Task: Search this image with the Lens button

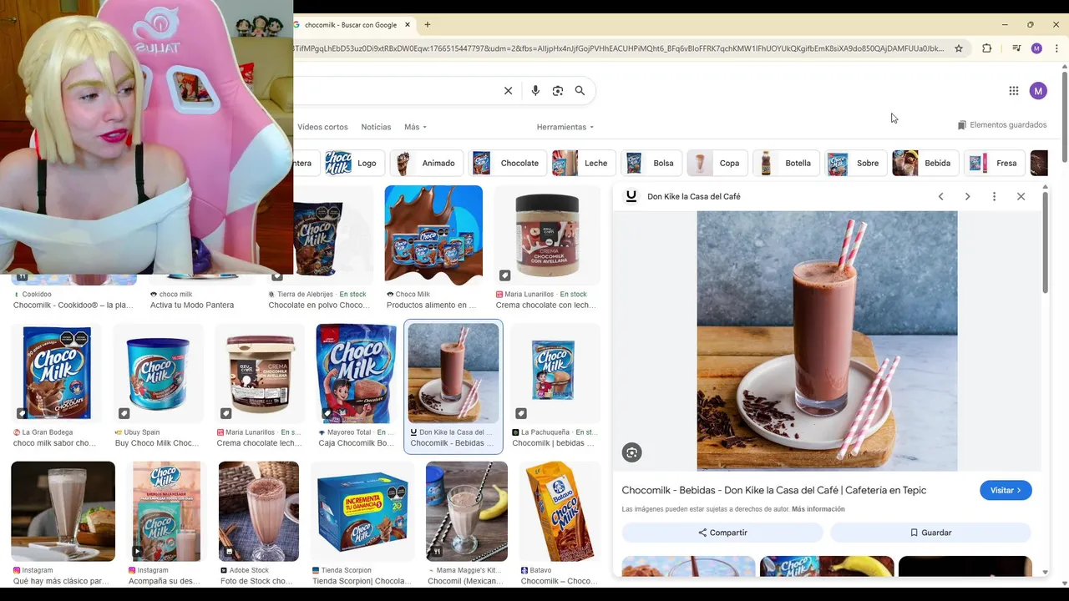Action: [631, 452]
